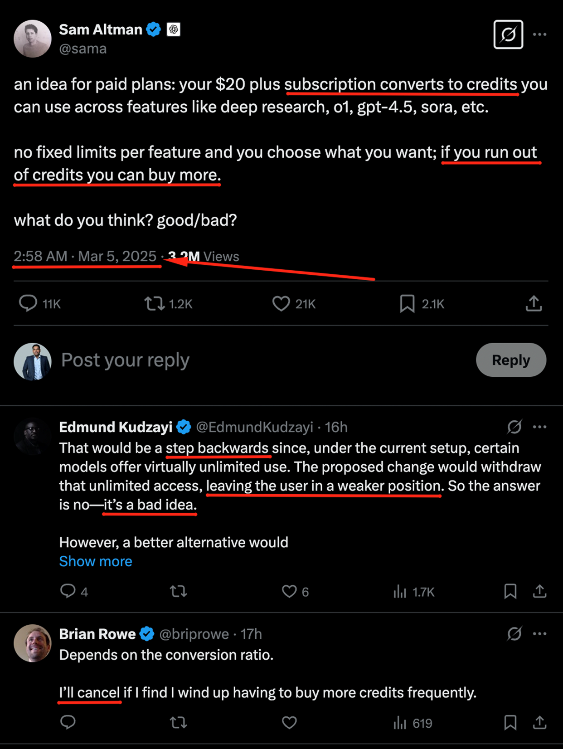Share Brian Rowe's reply
Viewport: 563px width, 749px height.
click(x=539, y=722)
